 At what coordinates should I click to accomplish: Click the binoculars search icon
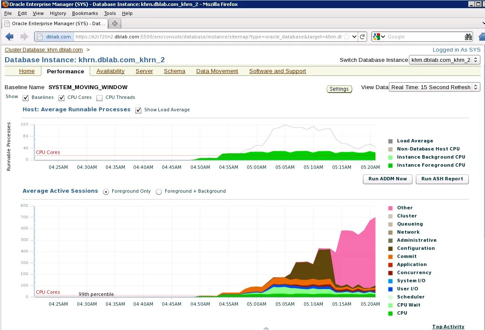468,37
